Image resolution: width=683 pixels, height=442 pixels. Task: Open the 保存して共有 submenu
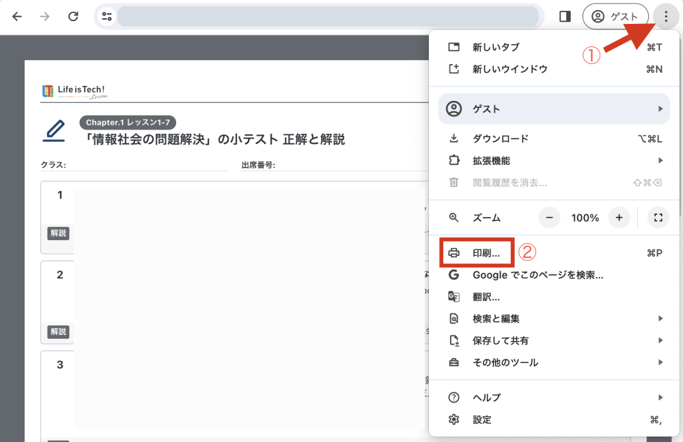553,340
